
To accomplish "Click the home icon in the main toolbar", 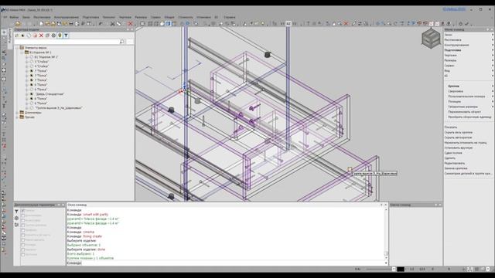I will tap(18, 24).
